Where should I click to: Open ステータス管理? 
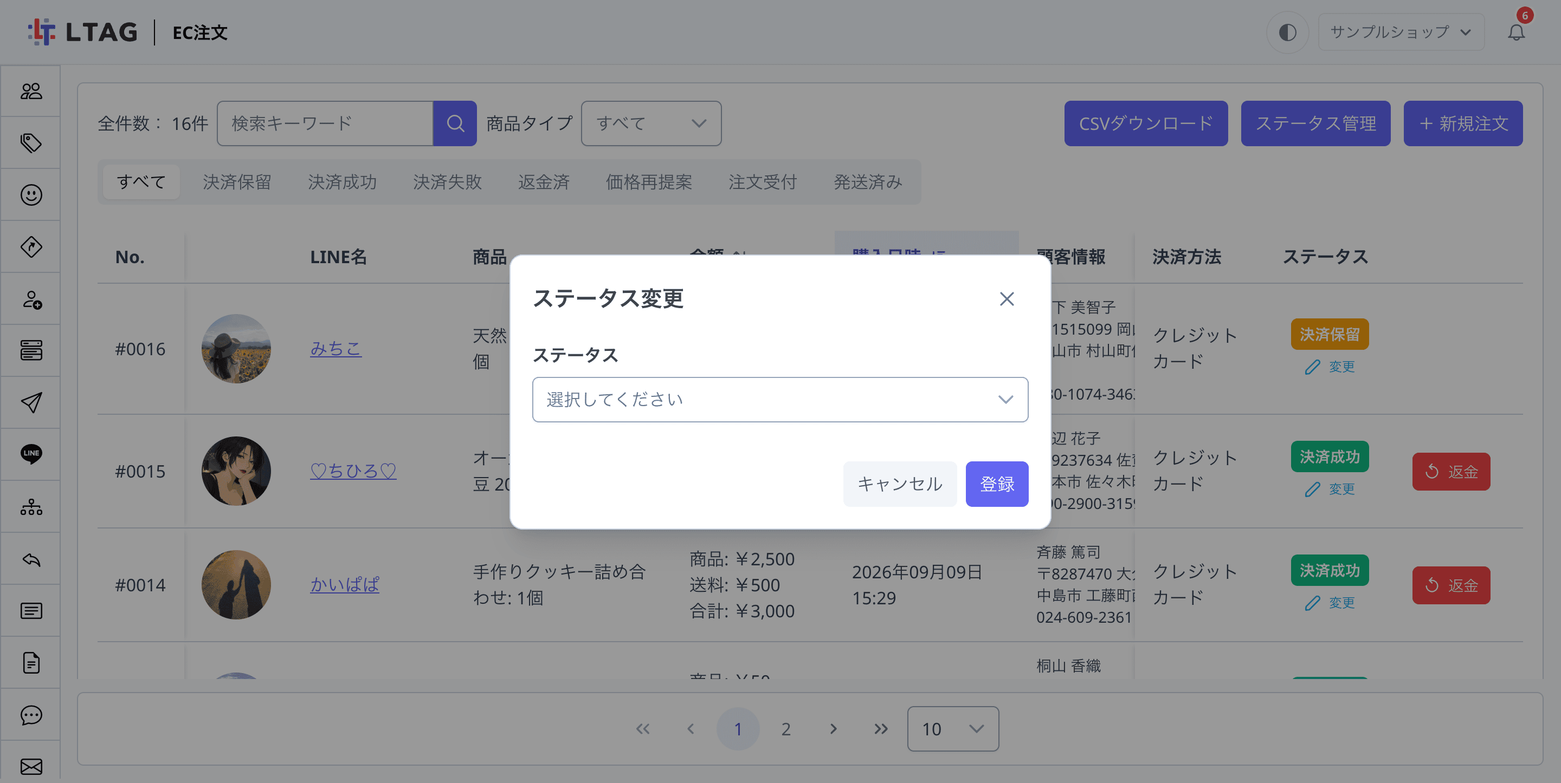point(1315,123)
